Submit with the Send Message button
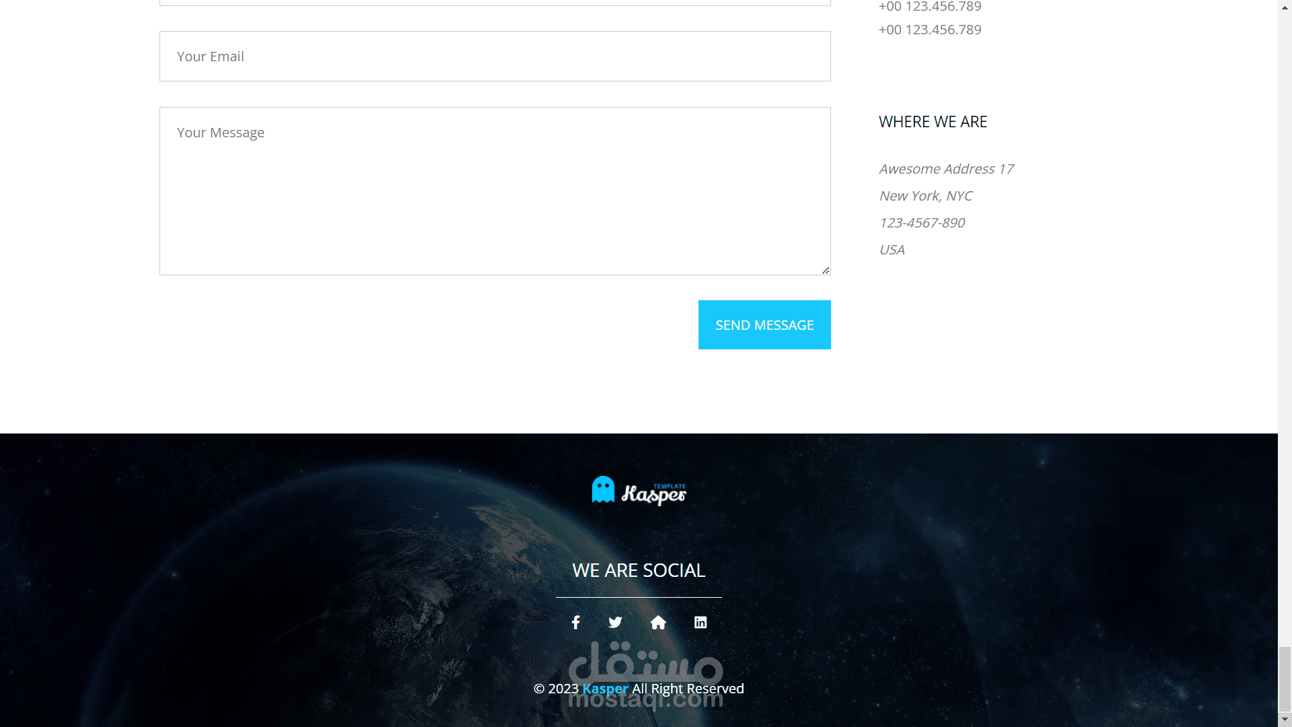 pyautogui.click(x=764, y=325)
